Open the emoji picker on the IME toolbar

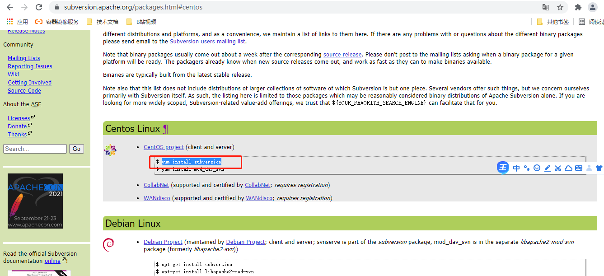[537, 168]
